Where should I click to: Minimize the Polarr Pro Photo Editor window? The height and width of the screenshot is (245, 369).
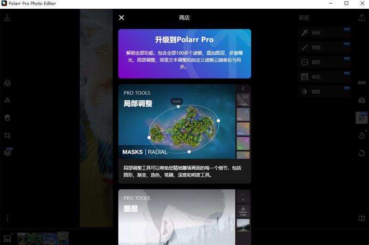331,3
